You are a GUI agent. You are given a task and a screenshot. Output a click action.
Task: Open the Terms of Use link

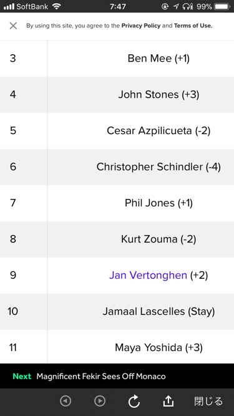point(193,26)
